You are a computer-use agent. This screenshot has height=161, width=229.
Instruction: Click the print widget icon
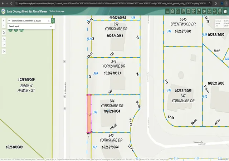click(220, 11)
